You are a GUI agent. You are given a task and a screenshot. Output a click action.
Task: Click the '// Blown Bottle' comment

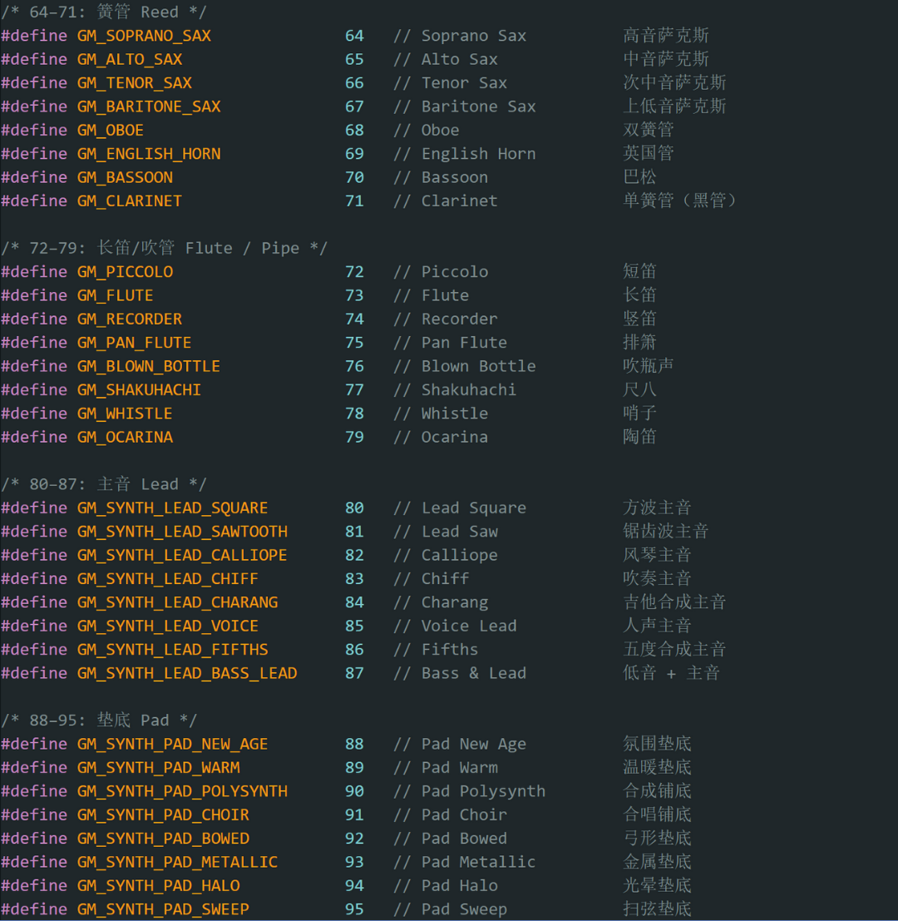coord(464,366)
